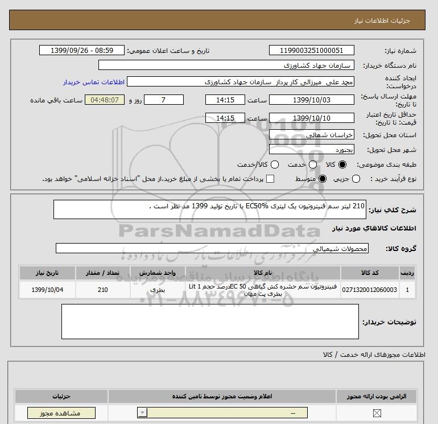
Task: Select the 'کالا' category radio button
Action: point(342,164)
